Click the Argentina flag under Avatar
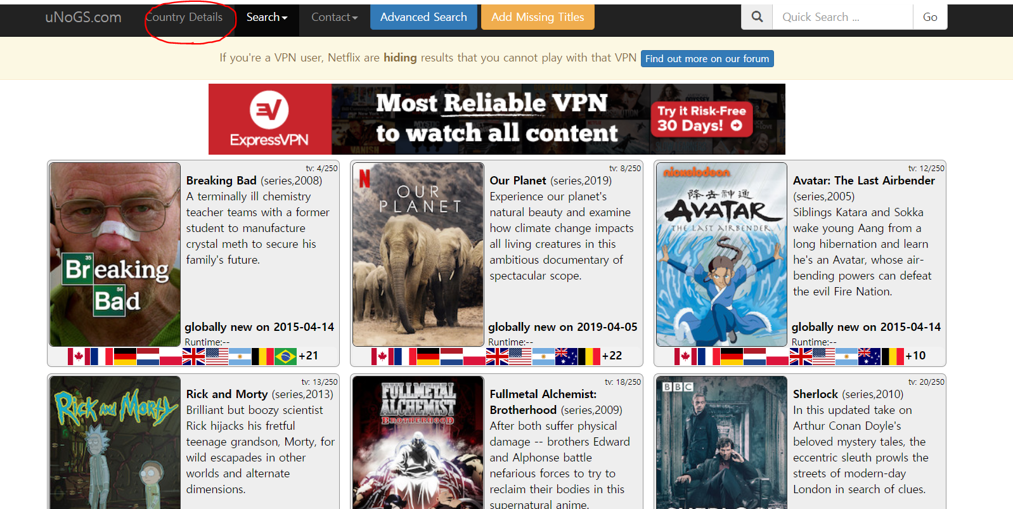The image size is (1013, 509). 846,356
